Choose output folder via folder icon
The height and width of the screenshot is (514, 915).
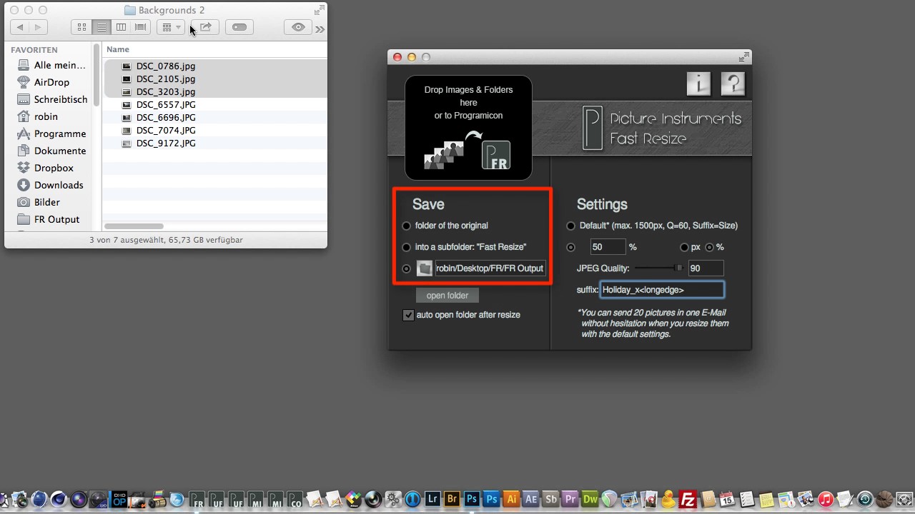(425, 268)
